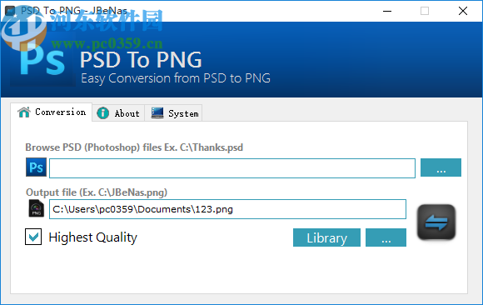Click 'Easy Conversion from PSD to PNG' subtitle

176,78
